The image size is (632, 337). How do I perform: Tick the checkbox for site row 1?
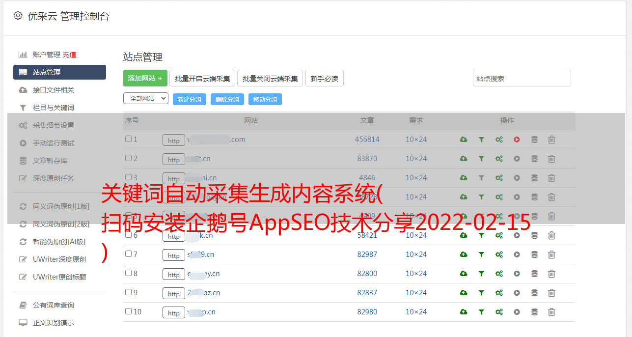coord(128,139)
